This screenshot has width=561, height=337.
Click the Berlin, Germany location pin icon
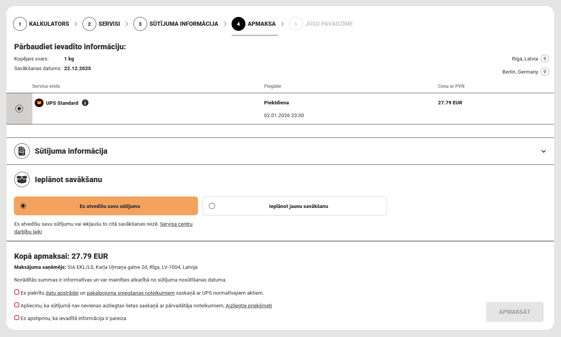[544, 72]
